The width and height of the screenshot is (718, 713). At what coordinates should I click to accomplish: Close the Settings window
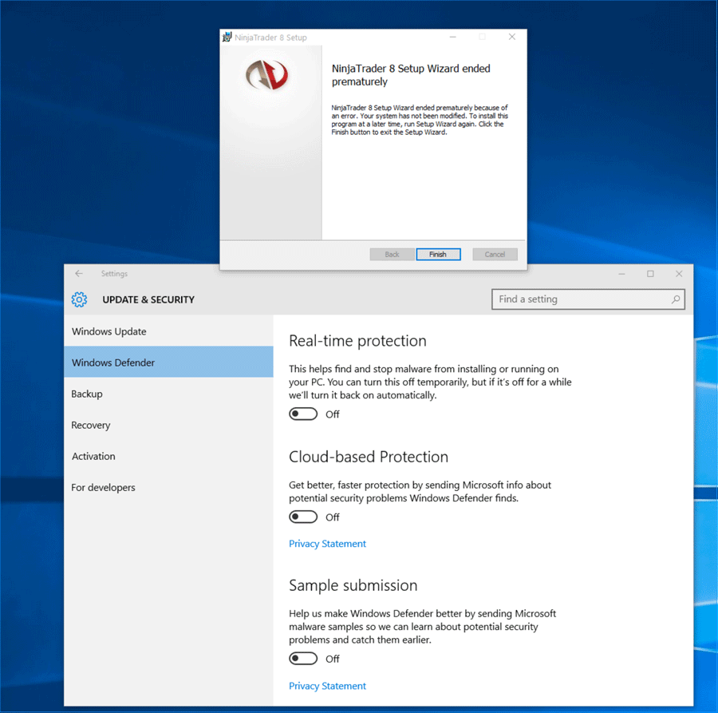(679, 274)
